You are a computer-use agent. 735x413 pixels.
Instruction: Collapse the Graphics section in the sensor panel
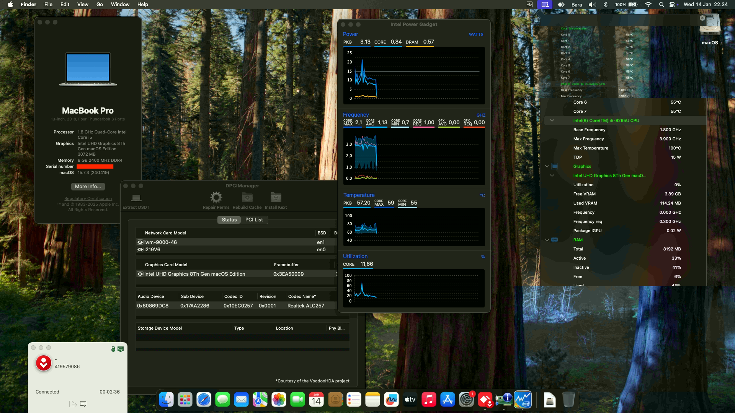coord(547,166)
